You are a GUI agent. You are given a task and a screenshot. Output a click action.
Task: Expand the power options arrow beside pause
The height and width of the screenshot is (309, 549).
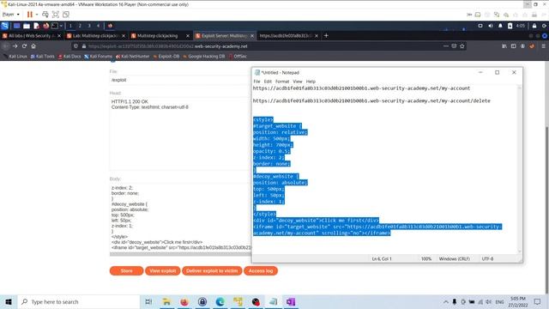(37, 15)
